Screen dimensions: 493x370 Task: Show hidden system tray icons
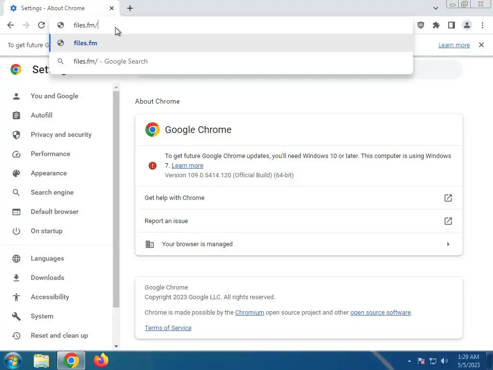click(x=409, y=361)
